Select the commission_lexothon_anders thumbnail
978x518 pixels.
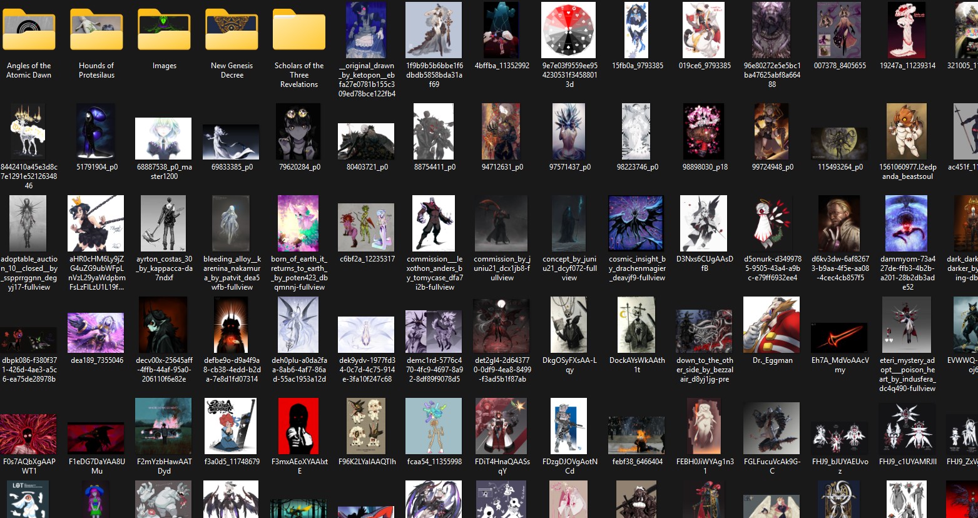pos(434,223)
